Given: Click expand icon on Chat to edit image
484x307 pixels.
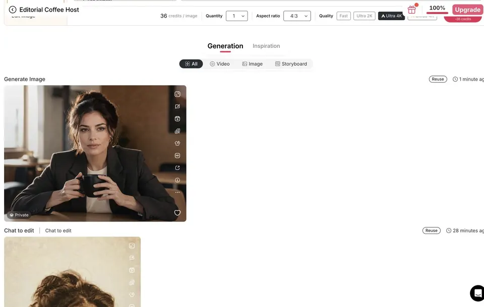Looking at the screenshot, I should (132, 246).
